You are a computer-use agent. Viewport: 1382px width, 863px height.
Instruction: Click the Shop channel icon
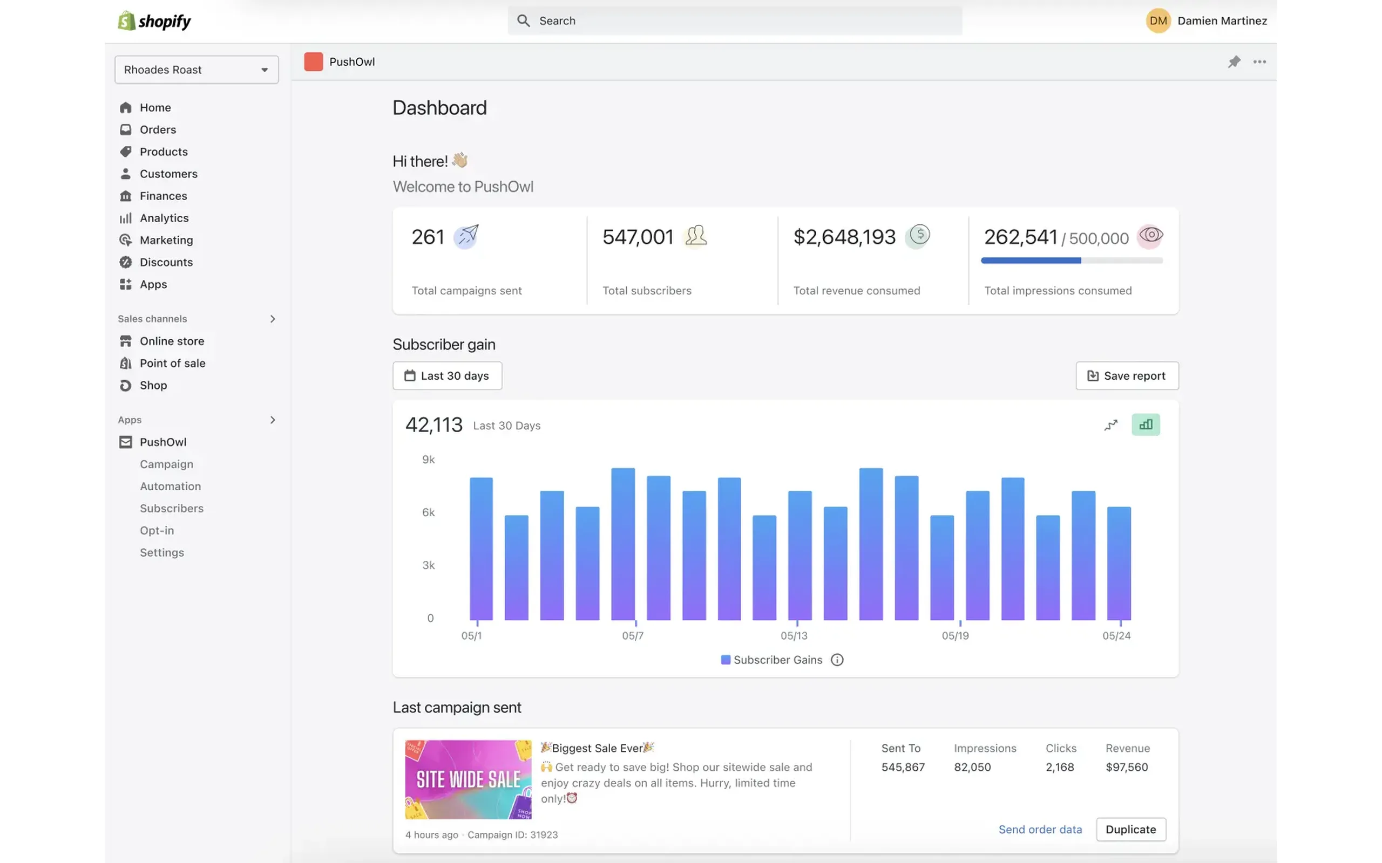click(126, 385)
